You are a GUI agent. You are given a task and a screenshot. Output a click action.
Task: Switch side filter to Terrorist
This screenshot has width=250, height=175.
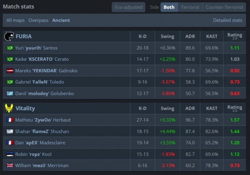pos(190,7)
